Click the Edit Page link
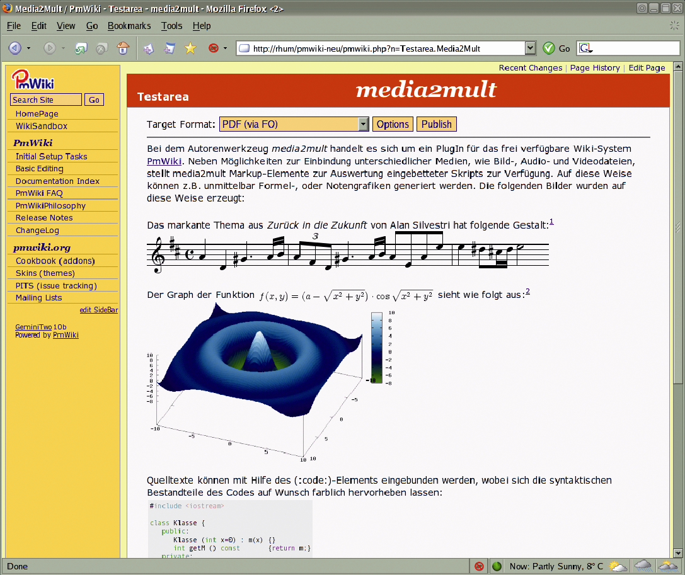The image size is (685, 575). [647, 67]
